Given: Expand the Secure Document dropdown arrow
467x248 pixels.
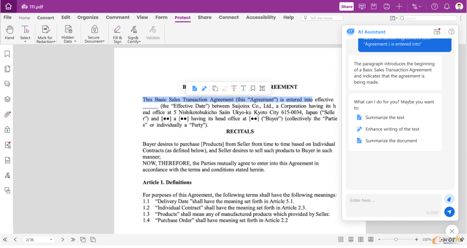Looking at the screenshot, I should pos(104,41).
